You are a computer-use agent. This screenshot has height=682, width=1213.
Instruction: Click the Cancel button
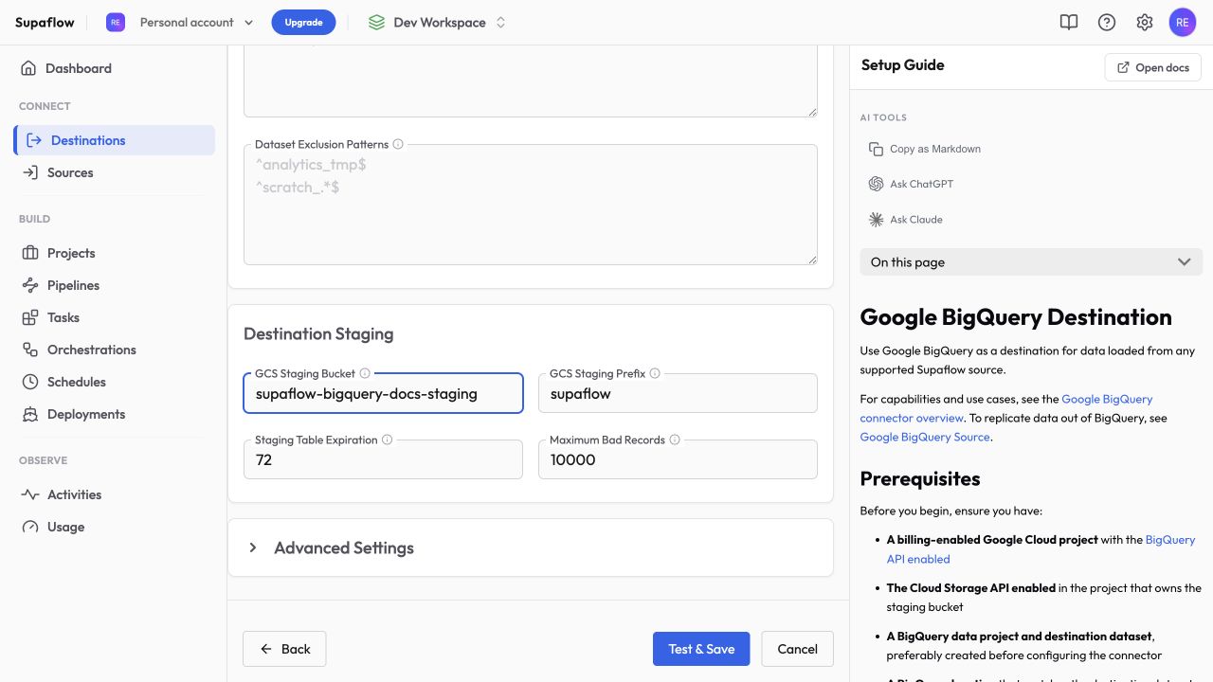point(797,649)
